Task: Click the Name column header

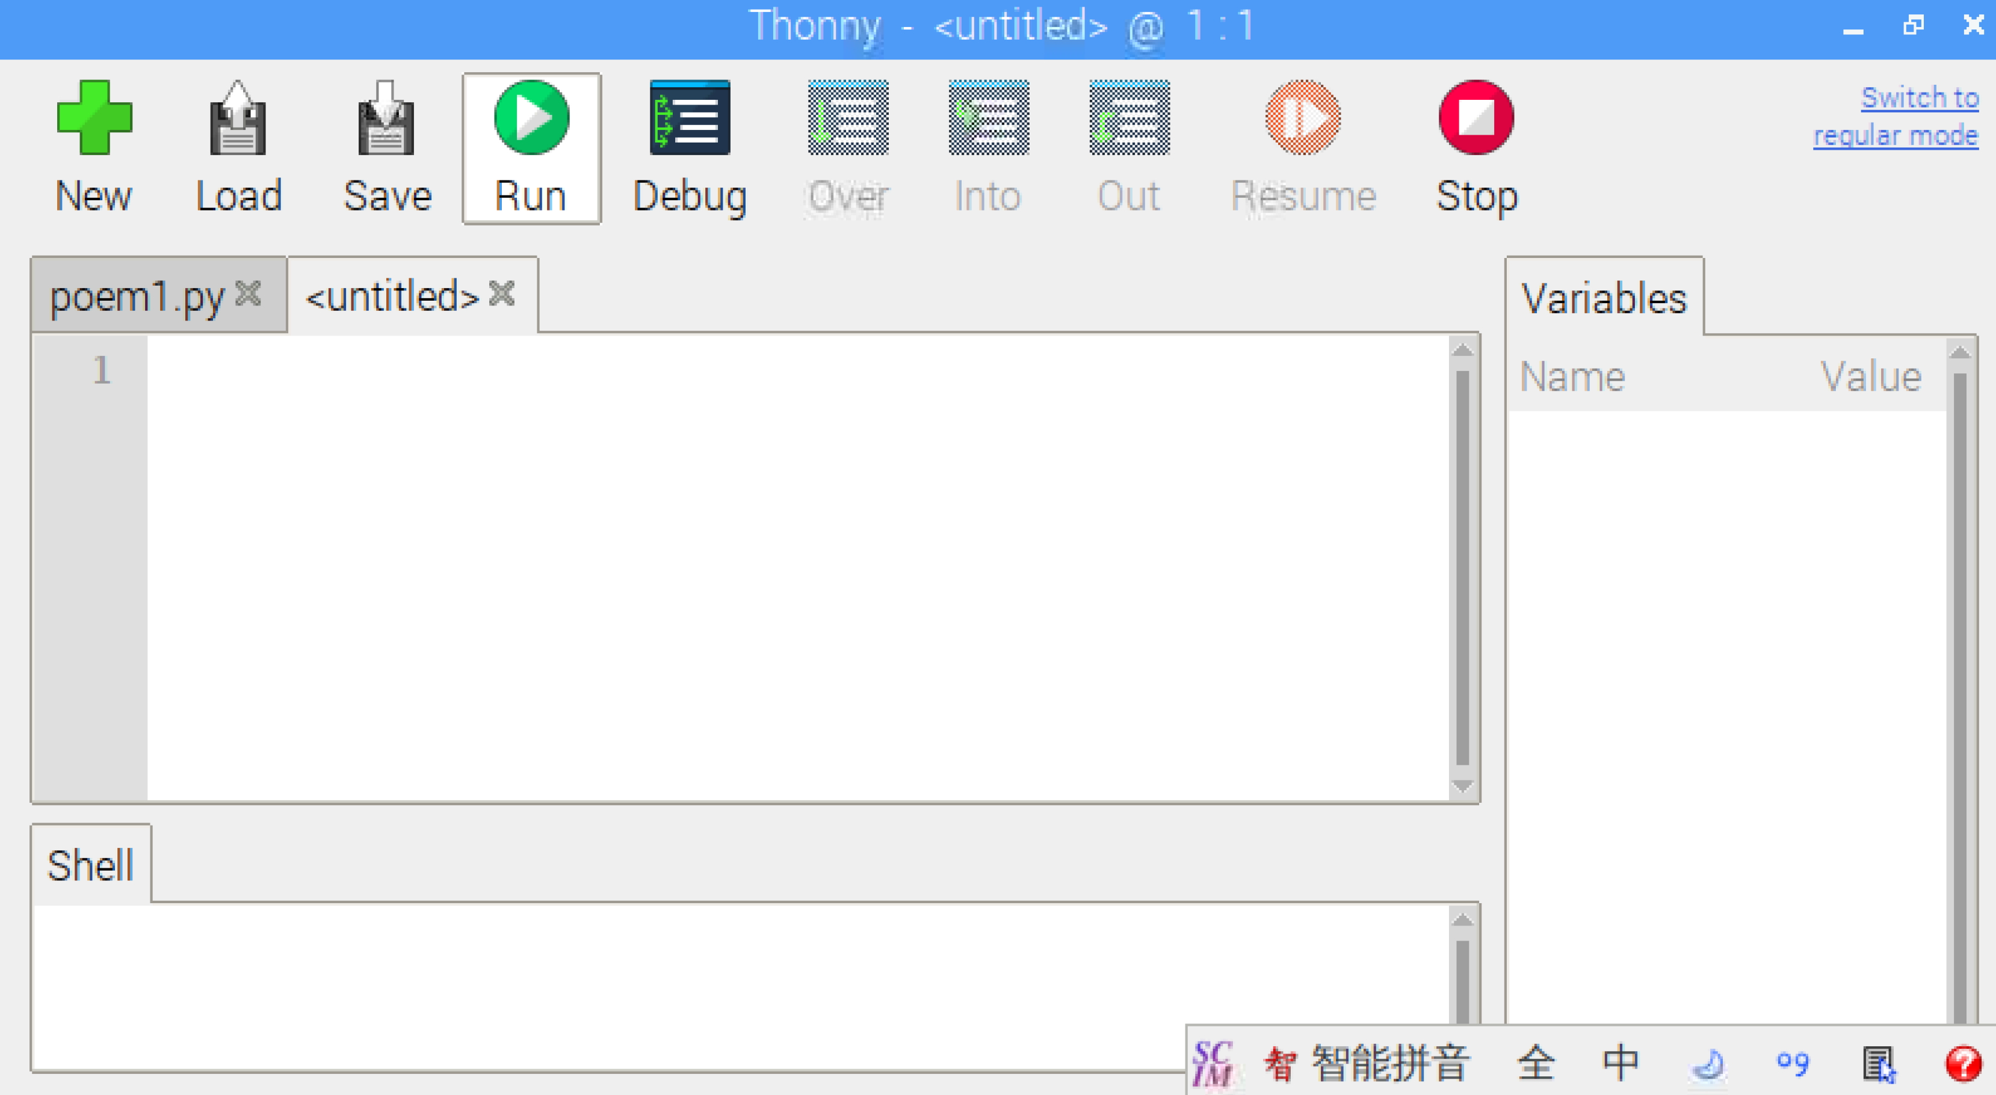Action: point(1572,377)
